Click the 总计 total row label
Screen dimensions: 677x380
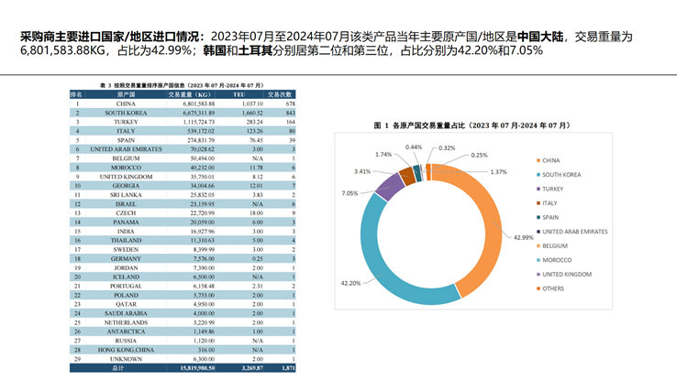pos(117,367)
